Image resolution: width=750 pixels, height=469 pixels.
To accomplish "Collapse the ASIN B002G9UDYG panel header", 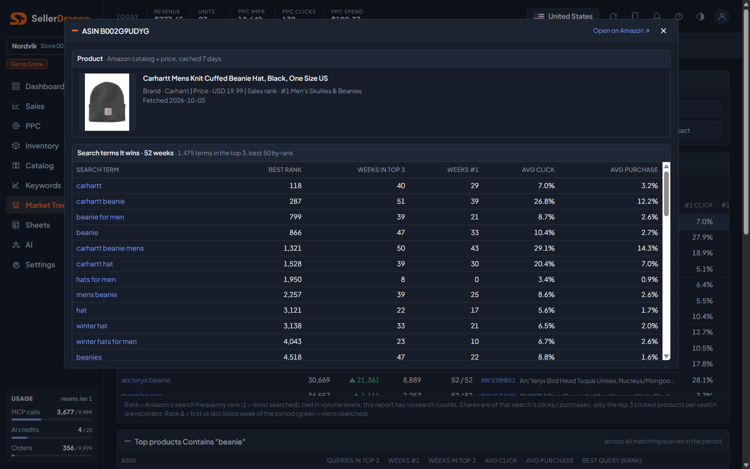I will coord(75,31).
